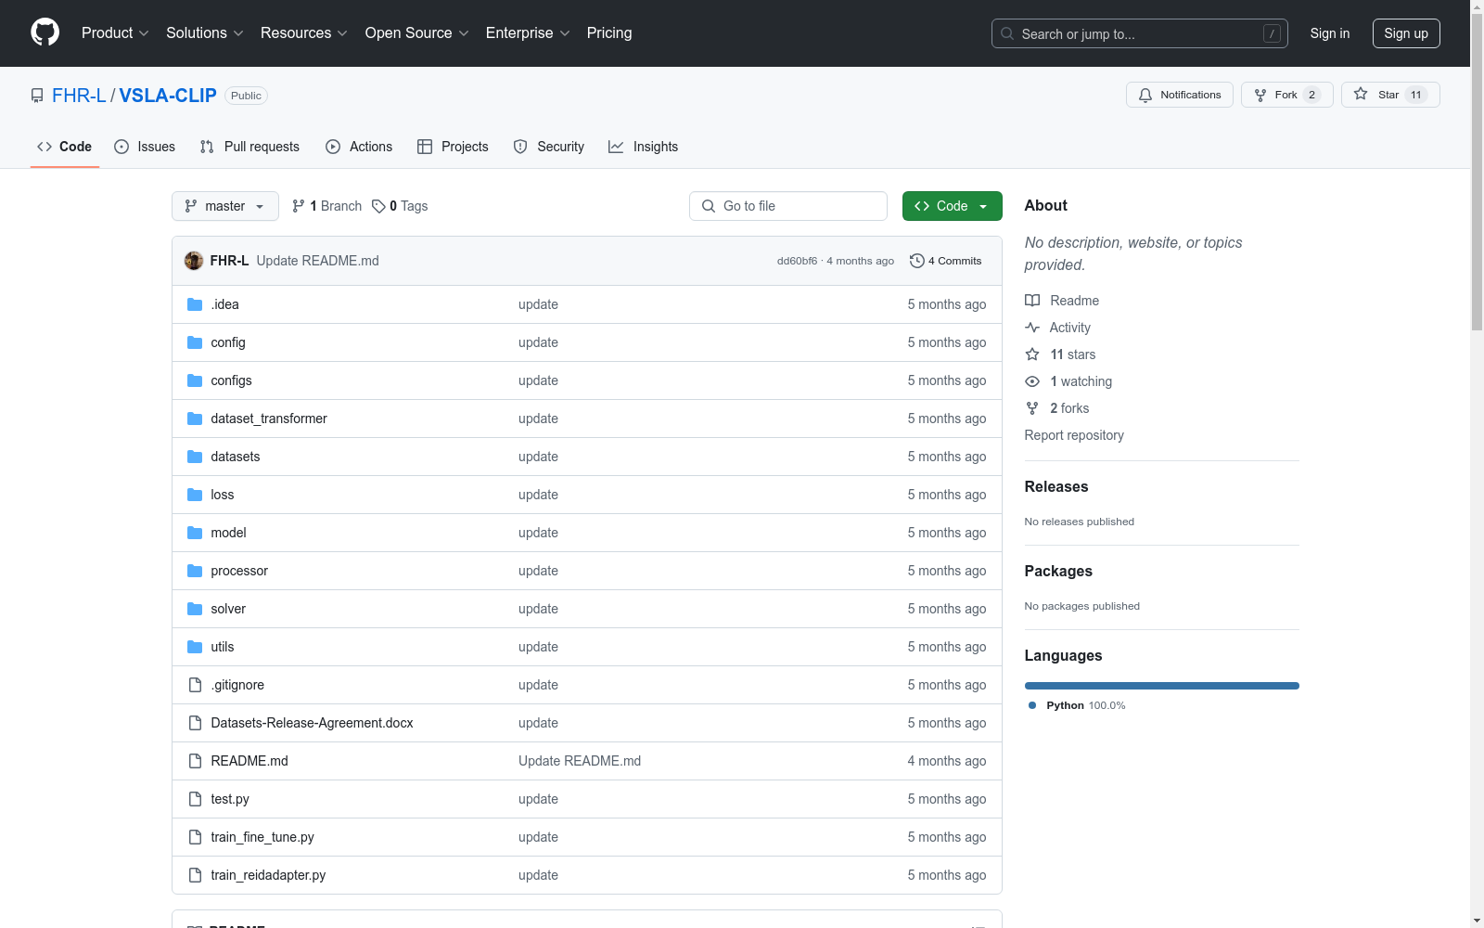
Task: View the 1 Branch link
Action: click(x=326, y=206)
